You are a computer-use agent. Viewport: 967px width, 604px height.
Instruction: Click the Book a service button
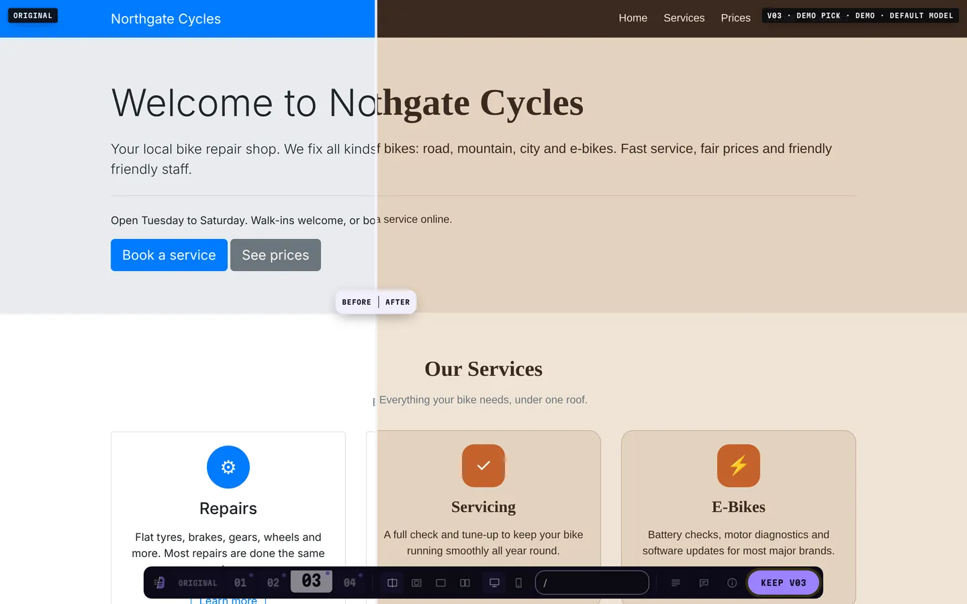click(169, 255)
